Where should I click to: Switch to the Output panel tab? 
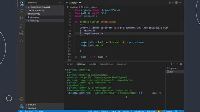(x=70, y=64)
